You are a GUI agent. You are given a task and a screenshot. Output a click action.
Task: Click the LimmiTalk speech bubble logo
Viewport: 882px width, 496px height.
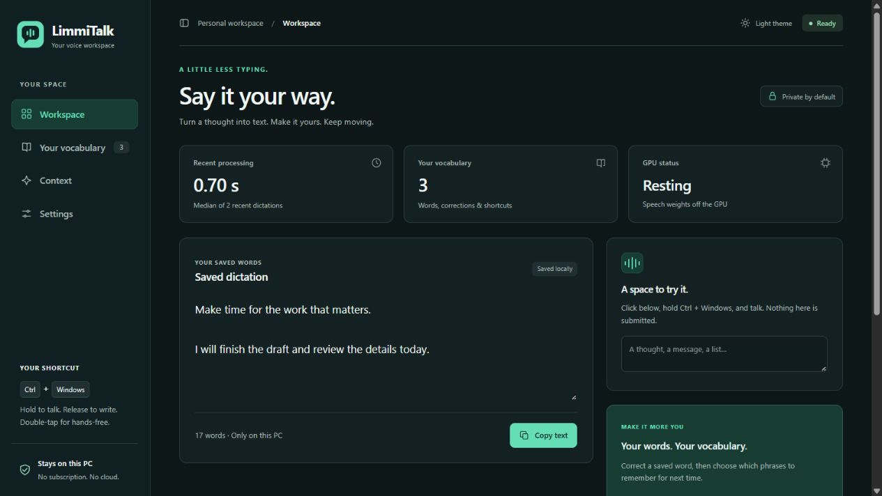tap(30, 34)
